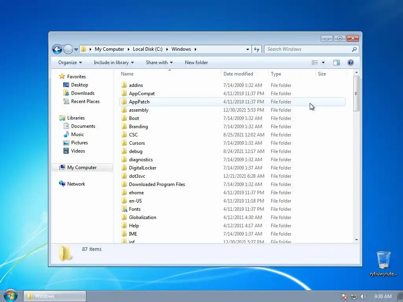The height and width of the screenshot is (302, 403).
Task: Select the Fonts folder icon
Action: tap(124, 209)
